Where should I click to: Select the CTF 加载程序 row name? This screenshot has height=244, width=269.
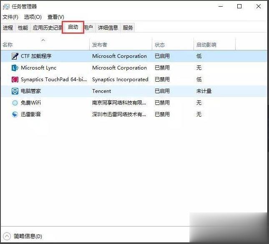click(36, 56)
